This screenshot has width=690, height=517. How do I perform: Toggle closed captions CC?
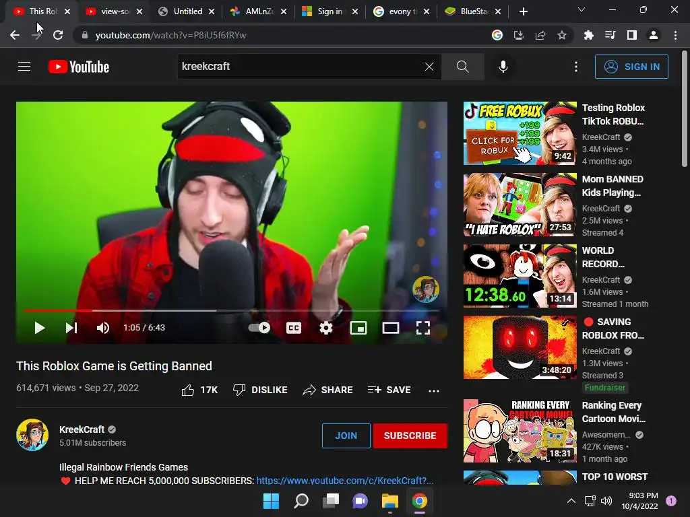(294, 328)
